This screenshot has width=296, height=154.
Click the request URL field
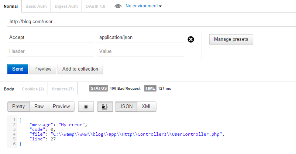click(148, 22)
